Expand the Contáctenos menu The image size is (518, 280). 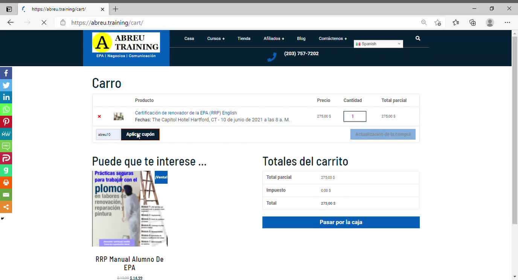333,38
